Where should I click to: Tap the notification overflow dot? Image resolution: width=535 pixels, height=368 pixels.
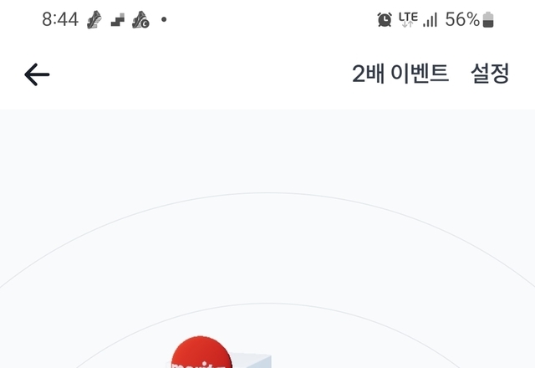point(164,19)
